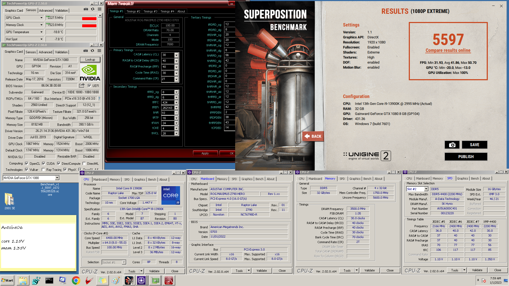
Task: Open the tRFC value dropdown in Mem TweakIt
Action: [x=176, y=102]
